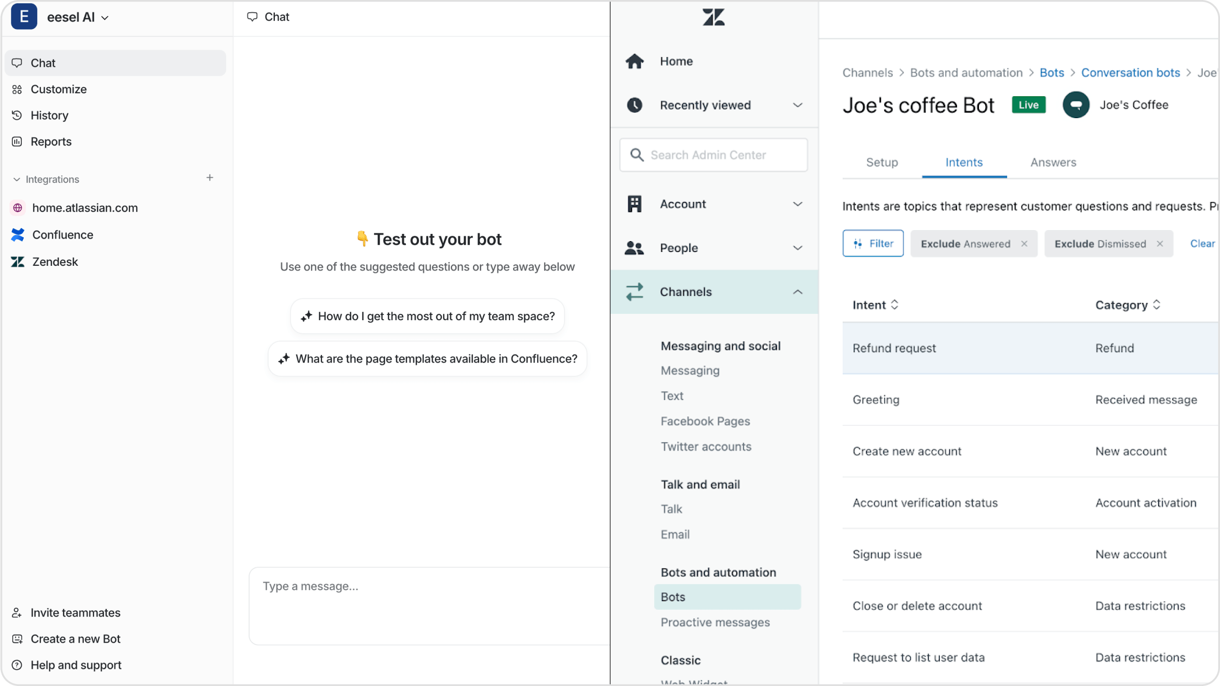Open Proactive messages
This screenshot has width=1220, height=686.
click(x=715, y=622)
